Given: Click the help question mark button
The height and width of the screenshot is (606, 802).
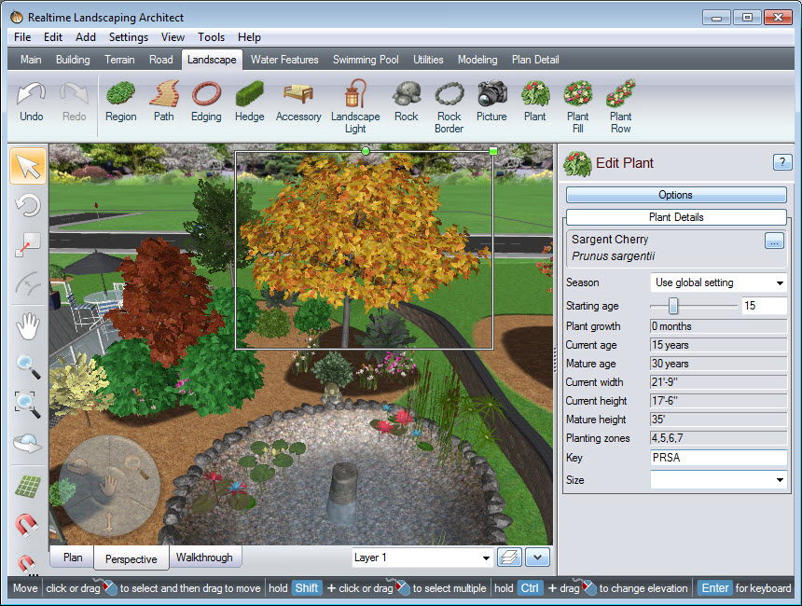Looking at the screenshot, I should tap(782, 162).
